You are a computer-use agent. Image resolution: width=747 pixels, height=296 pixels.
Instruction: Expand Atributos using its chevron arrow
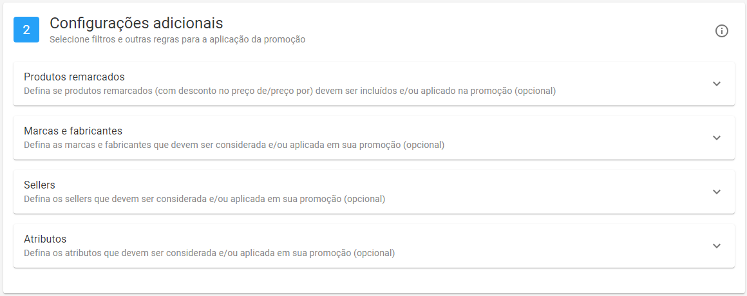[717, 246]
